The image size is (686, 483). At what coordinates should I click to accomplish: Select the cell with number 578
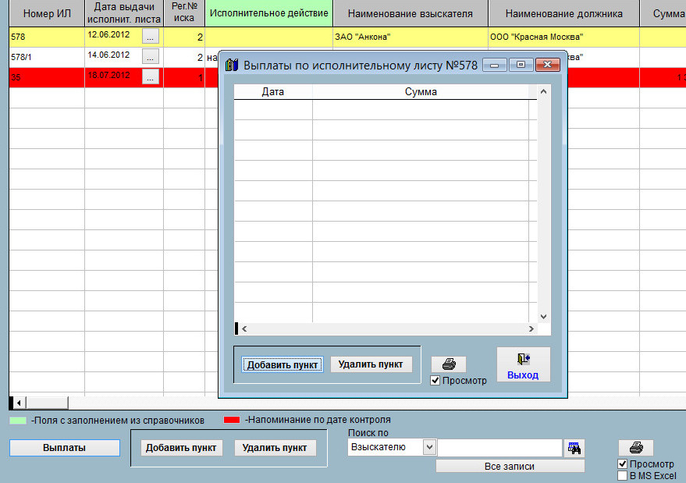[47, 37]
